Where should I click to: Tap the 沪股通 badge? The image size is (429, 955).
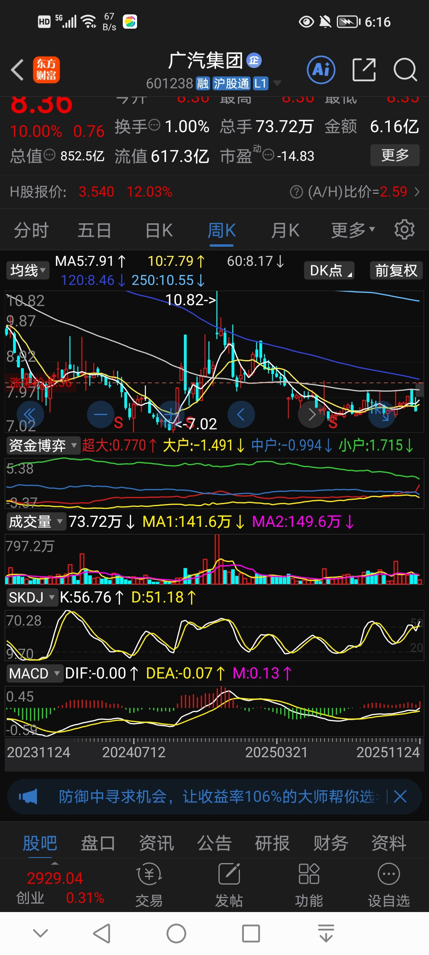[231, 83]
